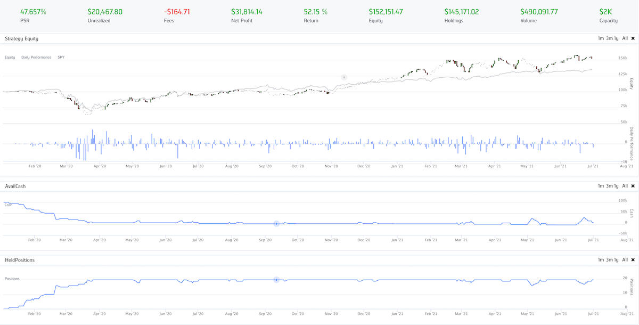Screen dimensions: 639x325
Task: Click the marker on the Strategy Equity chart
Action: (344, 77)
